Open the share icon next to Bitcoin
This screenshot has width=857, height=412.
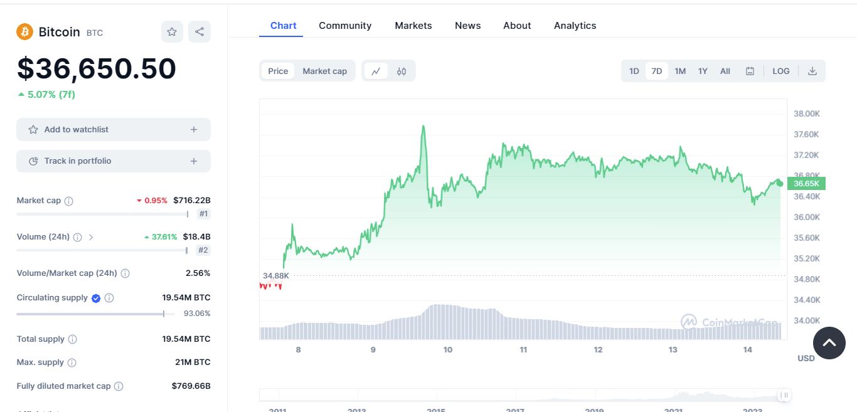click(x=200, y=31)
